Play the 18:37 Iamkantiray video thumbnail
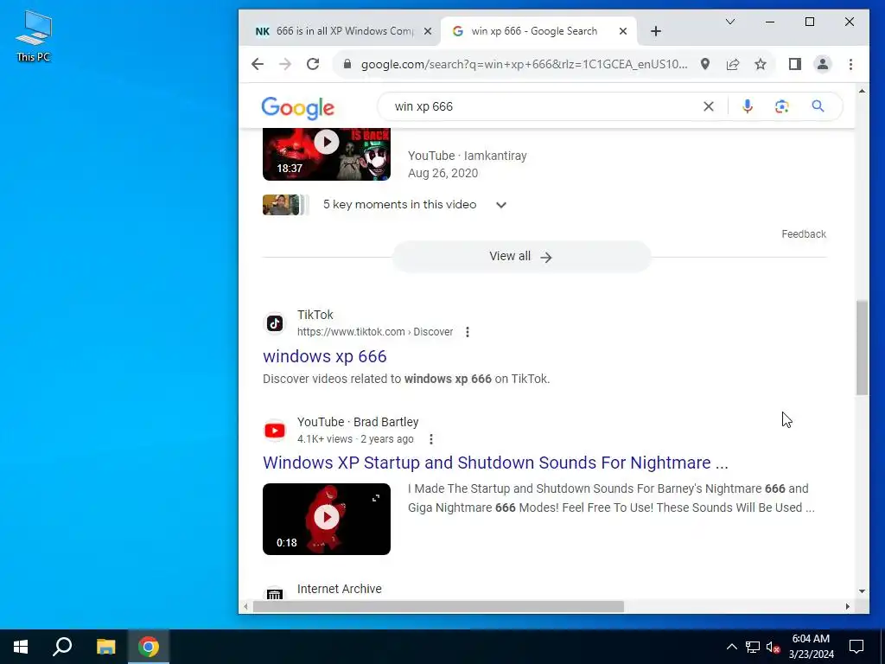 click(x=326, y=154)
